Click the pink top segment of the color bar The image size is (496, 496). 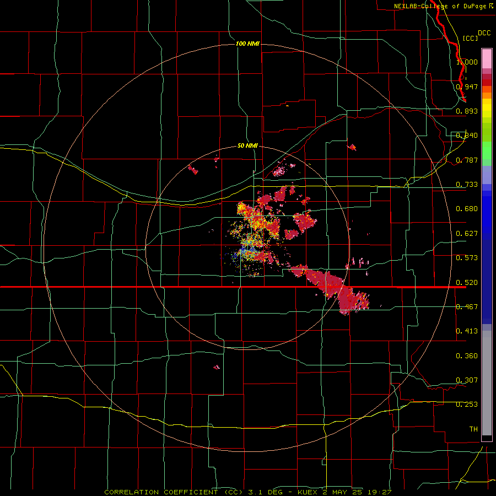click(x=487, y=58)
